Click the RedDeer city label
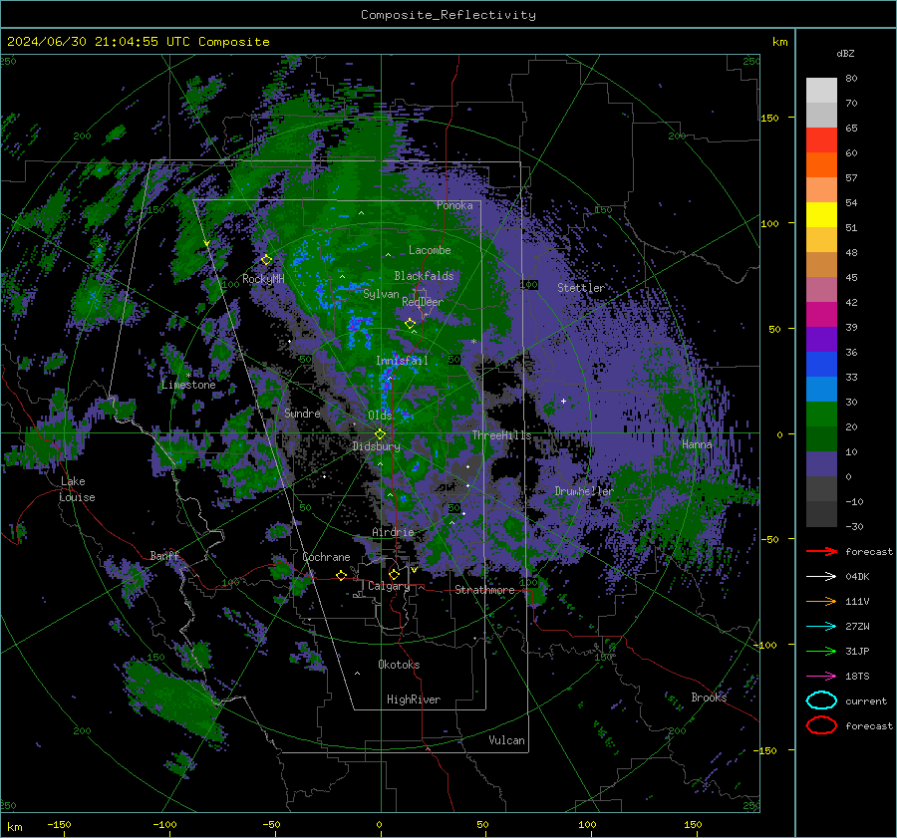Screen dimensions: 897x838 423,302
